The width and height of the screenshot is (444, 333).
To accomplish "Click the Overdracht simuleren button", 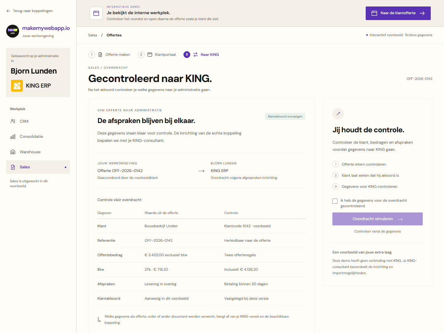I will [377, 219].
